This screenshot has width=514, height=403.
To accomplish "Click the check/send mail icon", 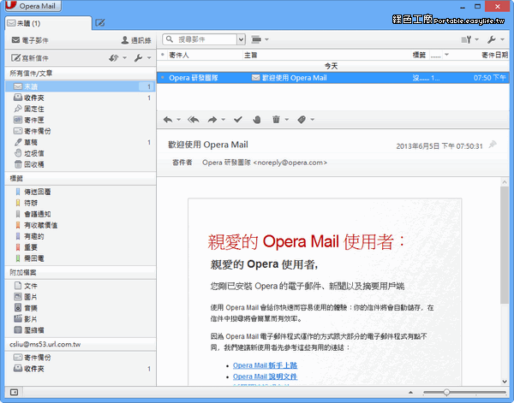I will [x=114, y=58].
